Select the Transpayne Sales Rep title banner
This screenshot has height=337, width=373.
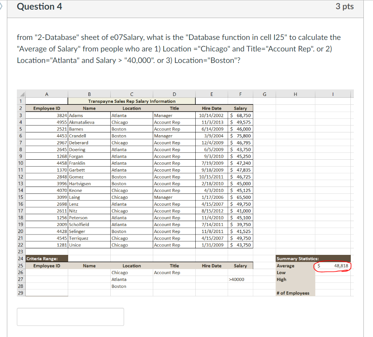click(x=132, y=101)
